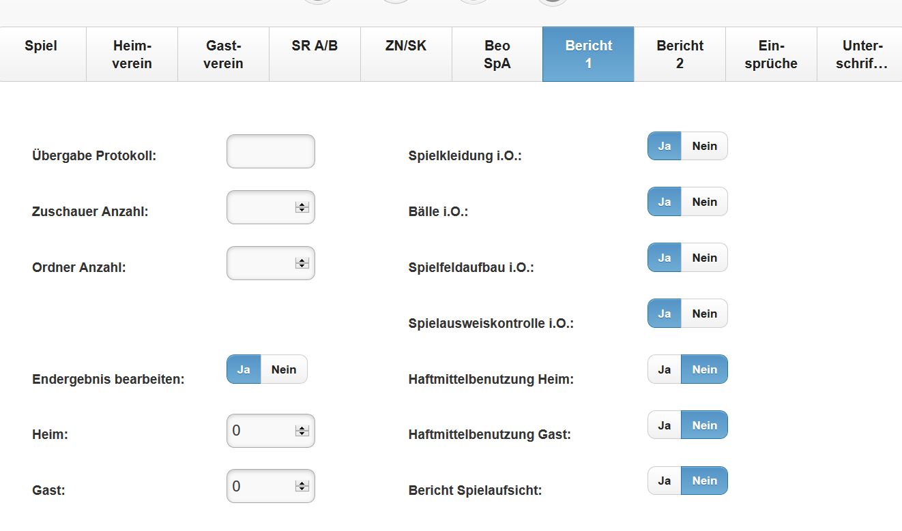The image size is (902, 531).
Task: Click the Zuschauer Anzahl spinner arrows
Action: [x=302, y=207]
